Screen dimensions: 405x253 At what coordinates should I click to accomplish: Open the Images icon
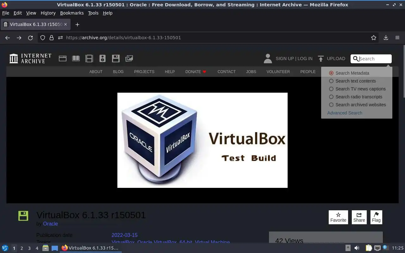pos(129,59)
